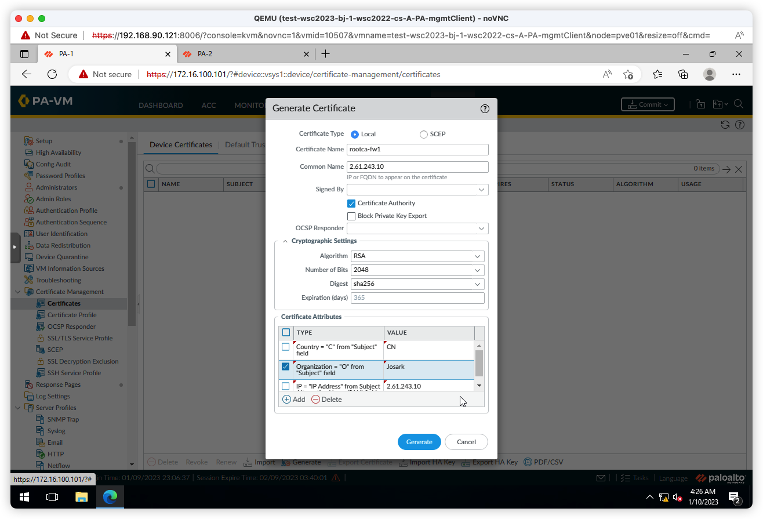The height and width of the screenshot is (519, 763).
Task: Click the refresh icon in the PA-VM header
Action: [x=725, y=125]
